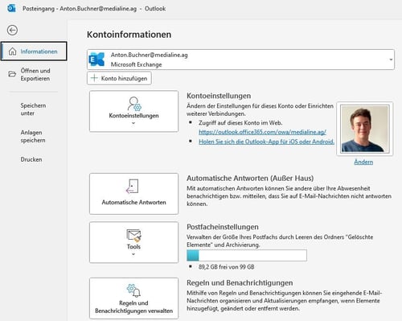
Task: Click the Ändern link under photo
Action: [363, 162]
